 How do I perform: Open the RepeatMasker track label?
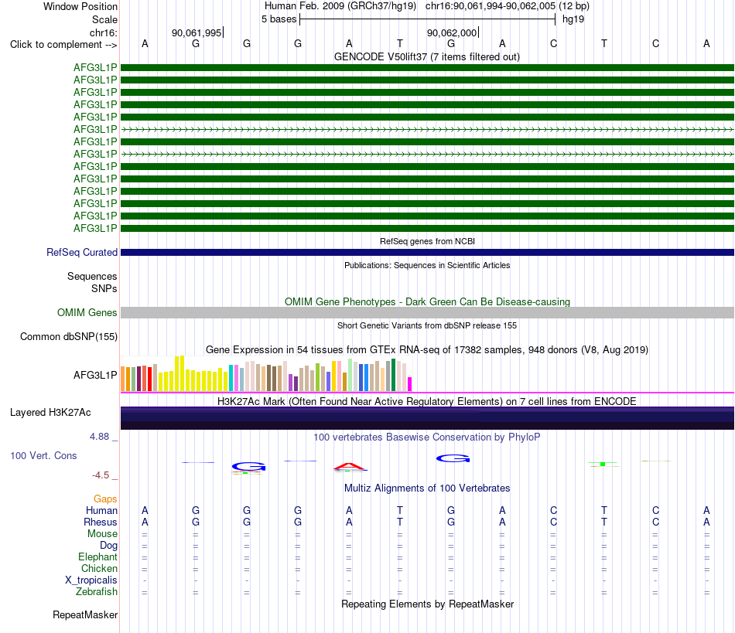(85, 614)
